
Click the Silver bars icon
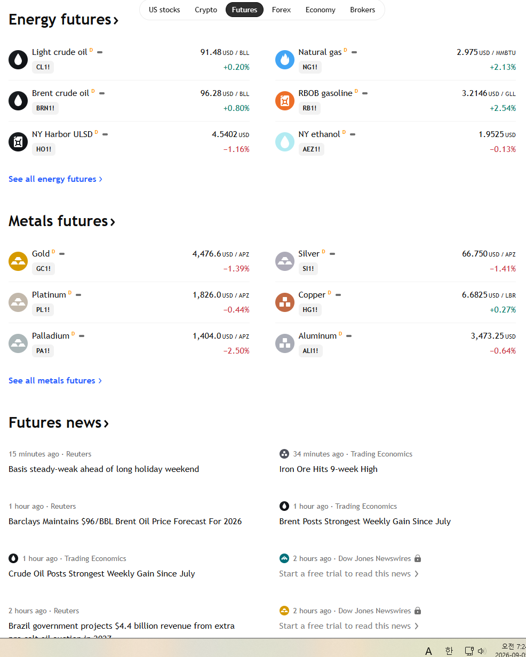pos(285,261)
